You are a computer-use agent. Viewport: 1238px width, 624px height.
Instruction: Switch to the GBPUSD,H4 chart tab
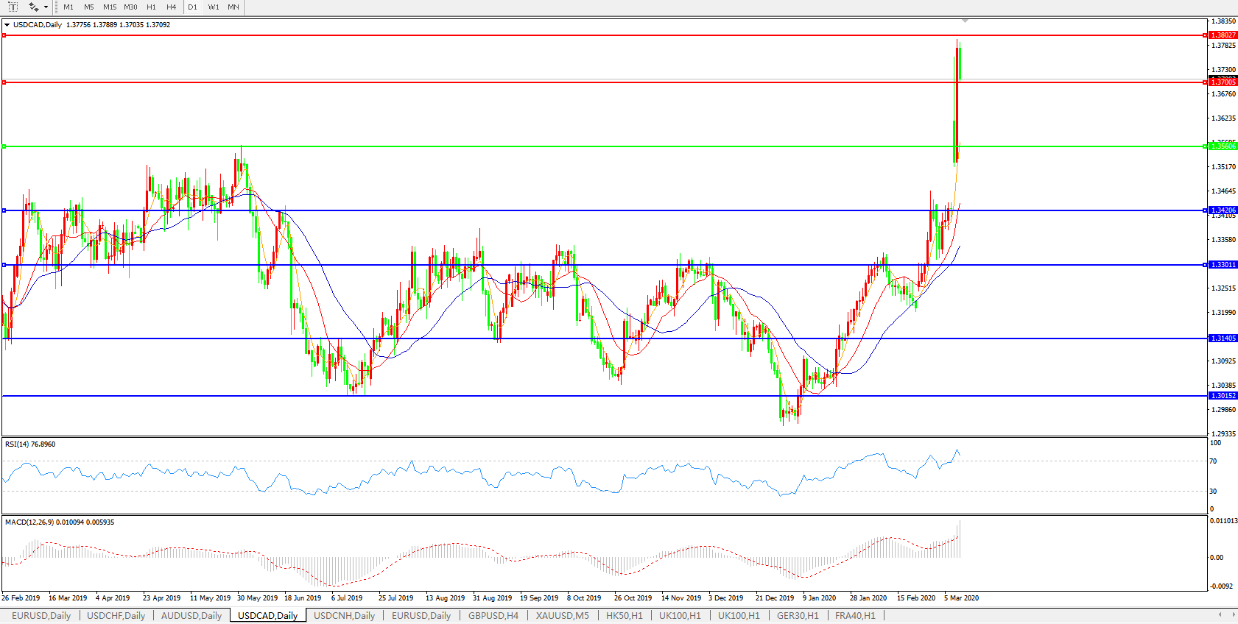coord(493,615)
